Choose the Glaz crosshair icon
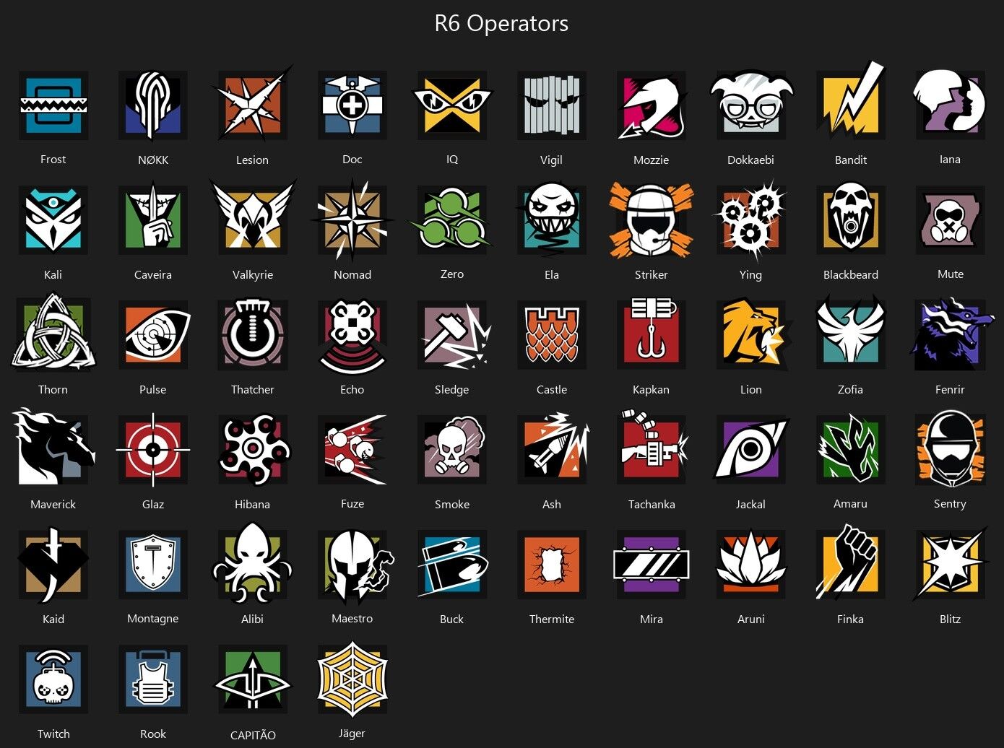 (153, 449)
